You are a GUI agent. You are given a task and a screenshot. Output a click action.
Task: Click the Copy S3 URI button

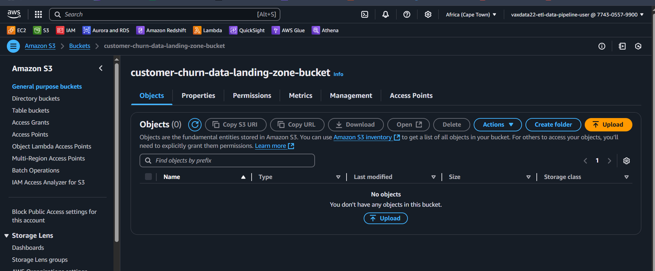tap(236, 125)
